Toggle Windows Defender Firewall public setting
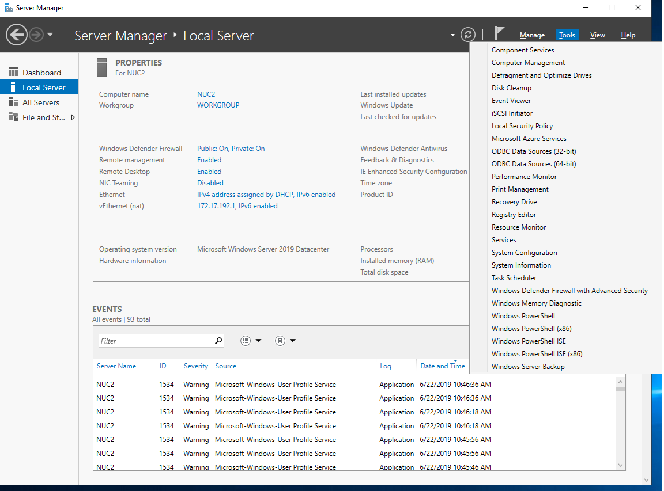664x491 pixels. [x=231, y=148]
